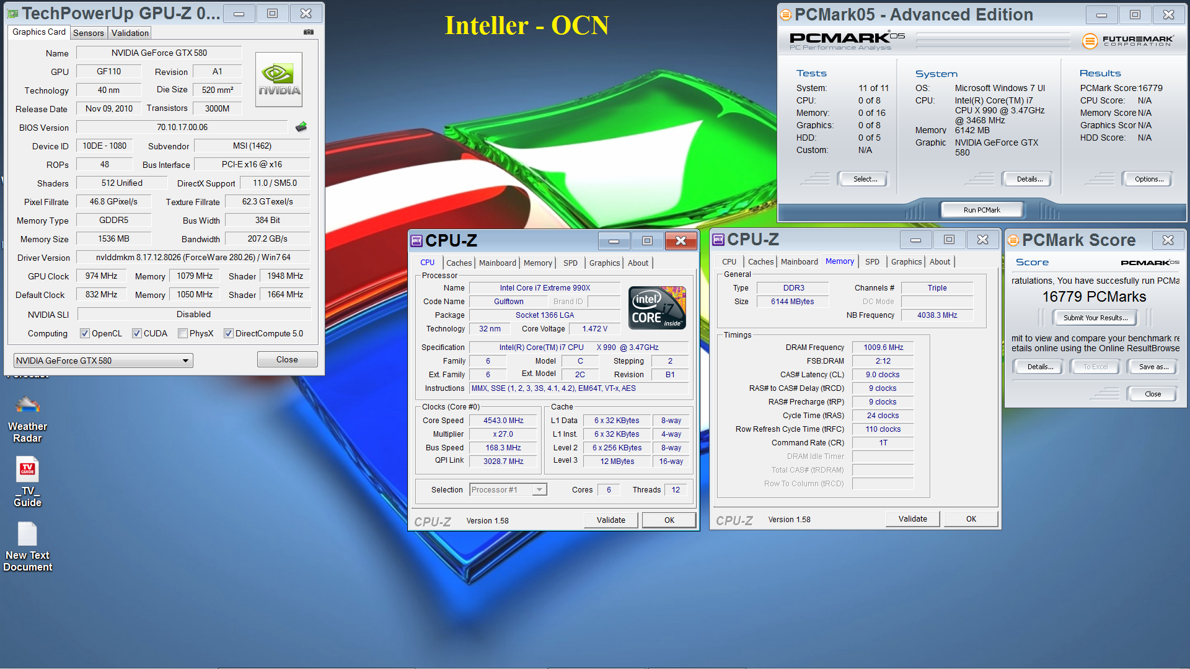Open the Mainboard tab in left CPU-Z window
The image size is (1190, 669).
pyautogui.click(x=497, y=263)
